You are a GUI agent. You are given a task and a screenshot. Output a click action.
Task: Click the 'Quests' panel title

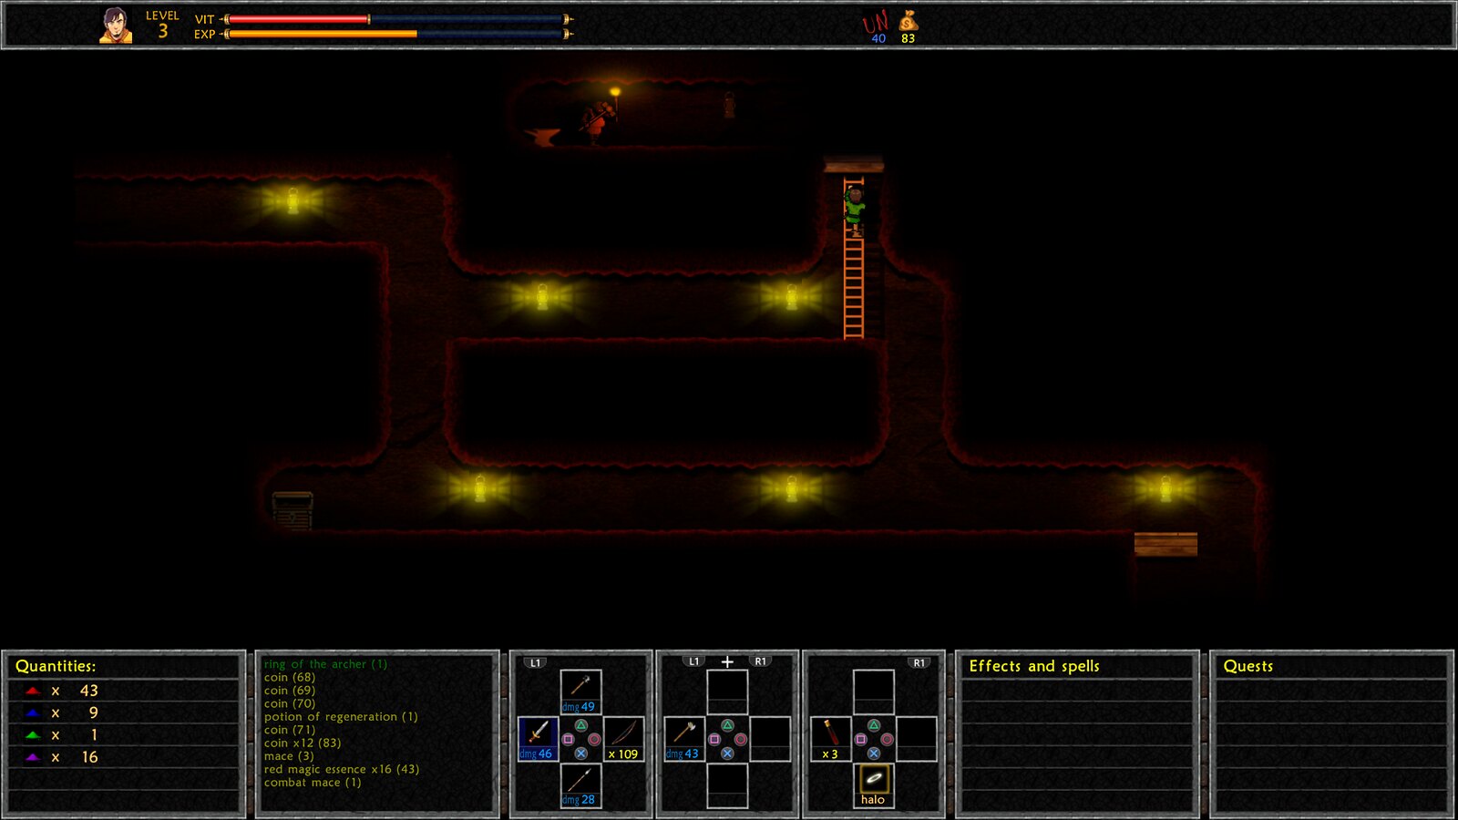pos(1248,666)
